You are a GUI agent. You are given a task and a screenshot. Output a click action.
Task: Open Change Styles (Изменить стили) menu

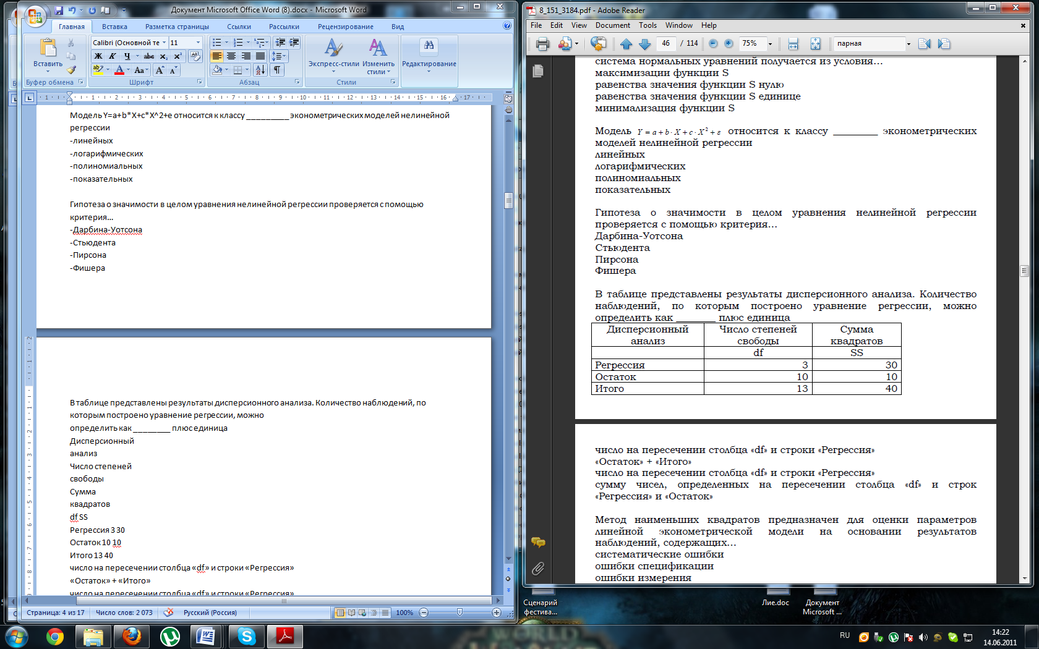pyautogui.click(x=378, y=56)
